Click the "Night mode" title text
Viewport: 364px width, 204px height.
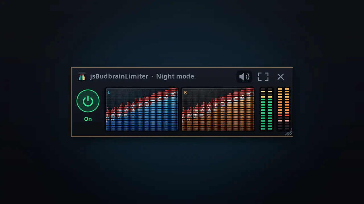click(175, 76)
